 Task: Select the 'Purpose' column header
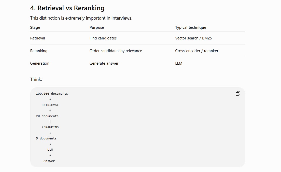(x=97, y=27)
